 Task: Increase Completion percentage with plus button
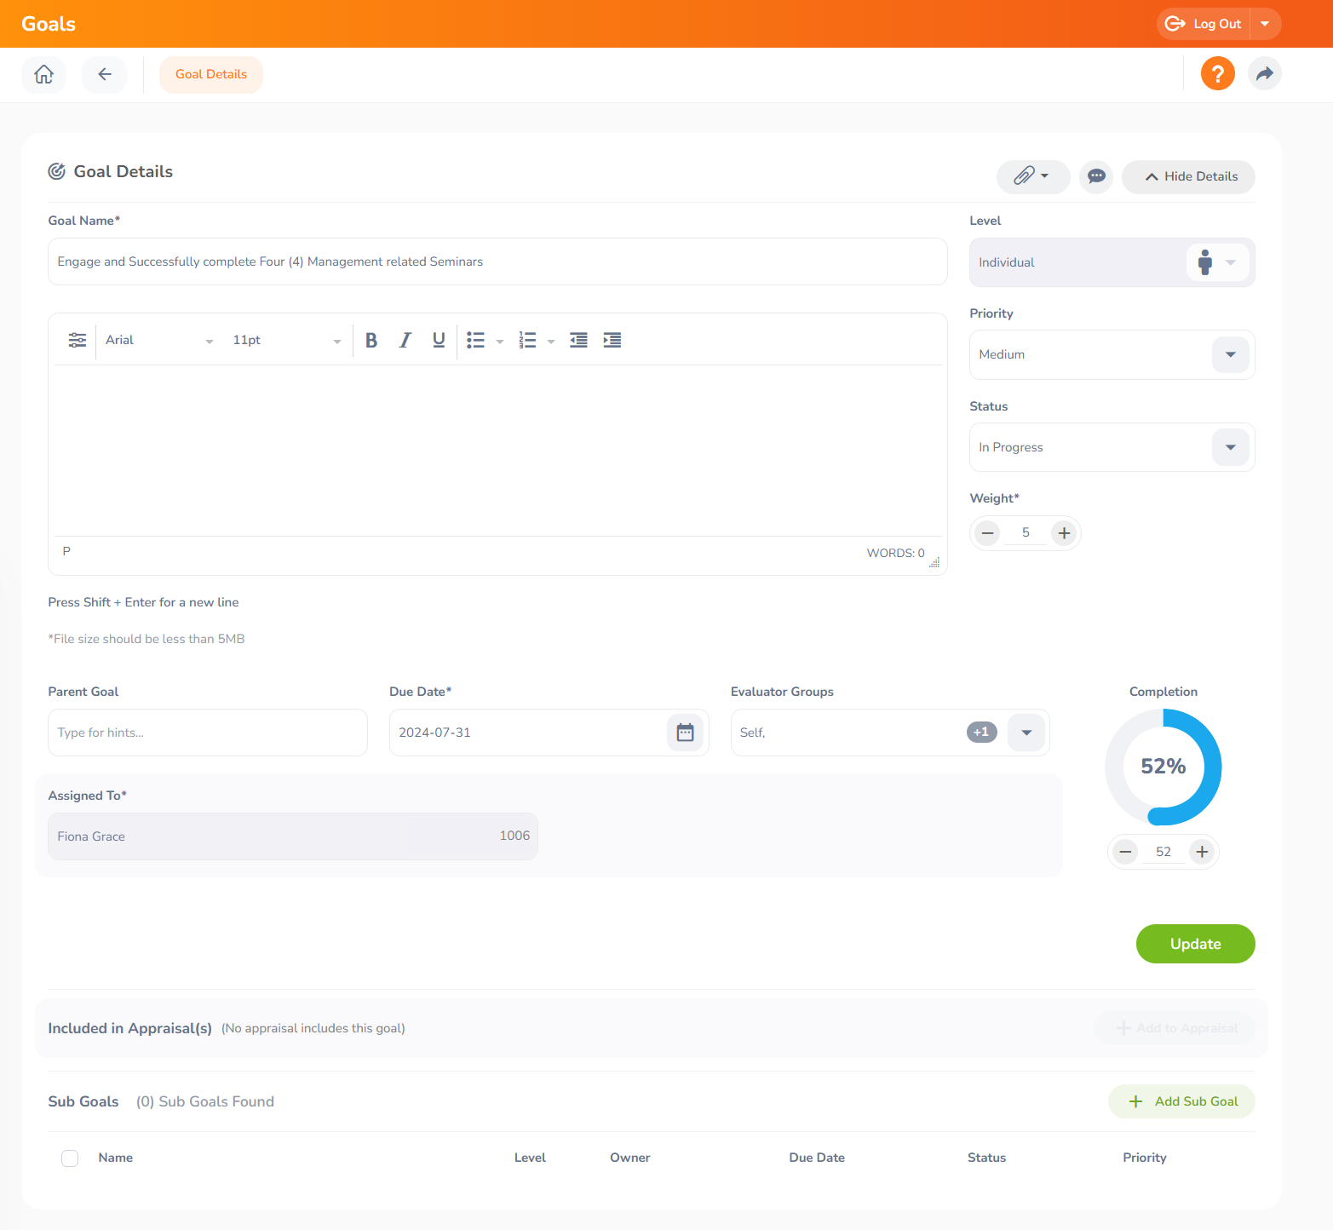[1202, 852]
